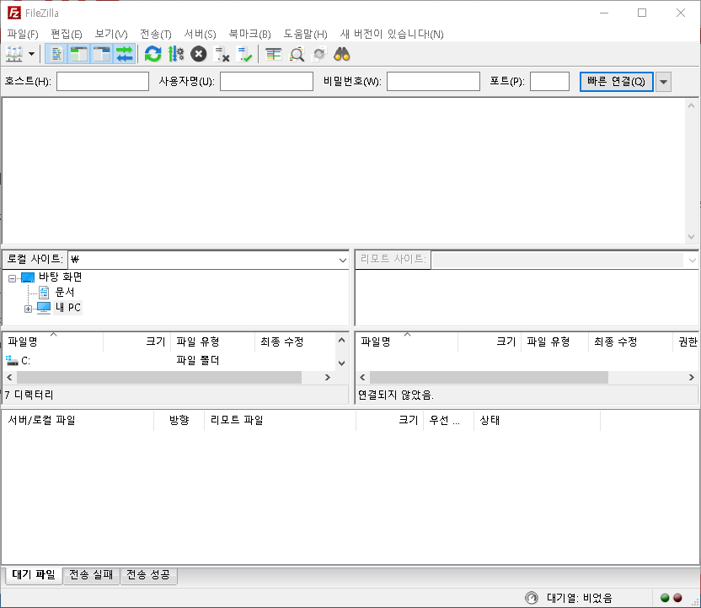Expand the 내 PC tree node
Viewport: 701px width, 608px height.
28,309
